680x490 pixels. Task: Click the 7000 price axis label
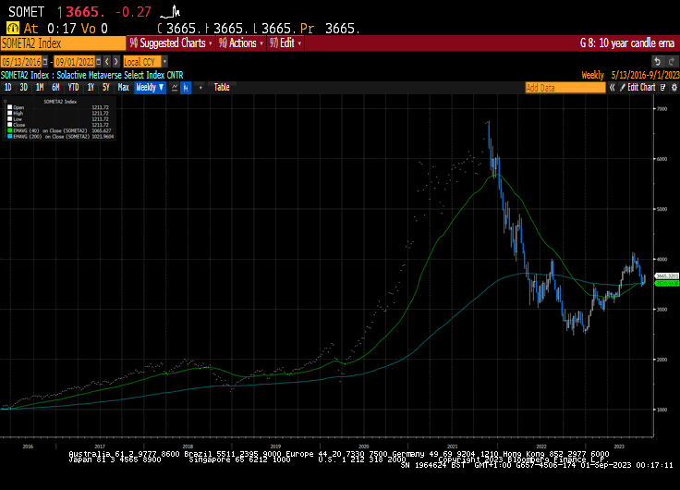pyautogui.click(x=662, y=109)
